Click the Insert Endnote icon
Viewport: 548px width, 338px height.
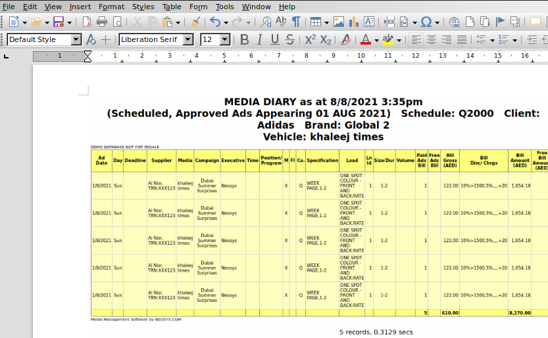pos(485,22)
